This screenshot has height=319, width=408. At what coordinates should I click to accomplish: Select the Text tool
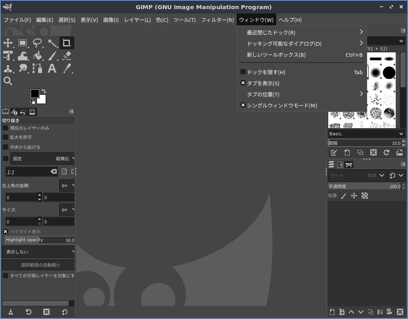click(52, 68)
